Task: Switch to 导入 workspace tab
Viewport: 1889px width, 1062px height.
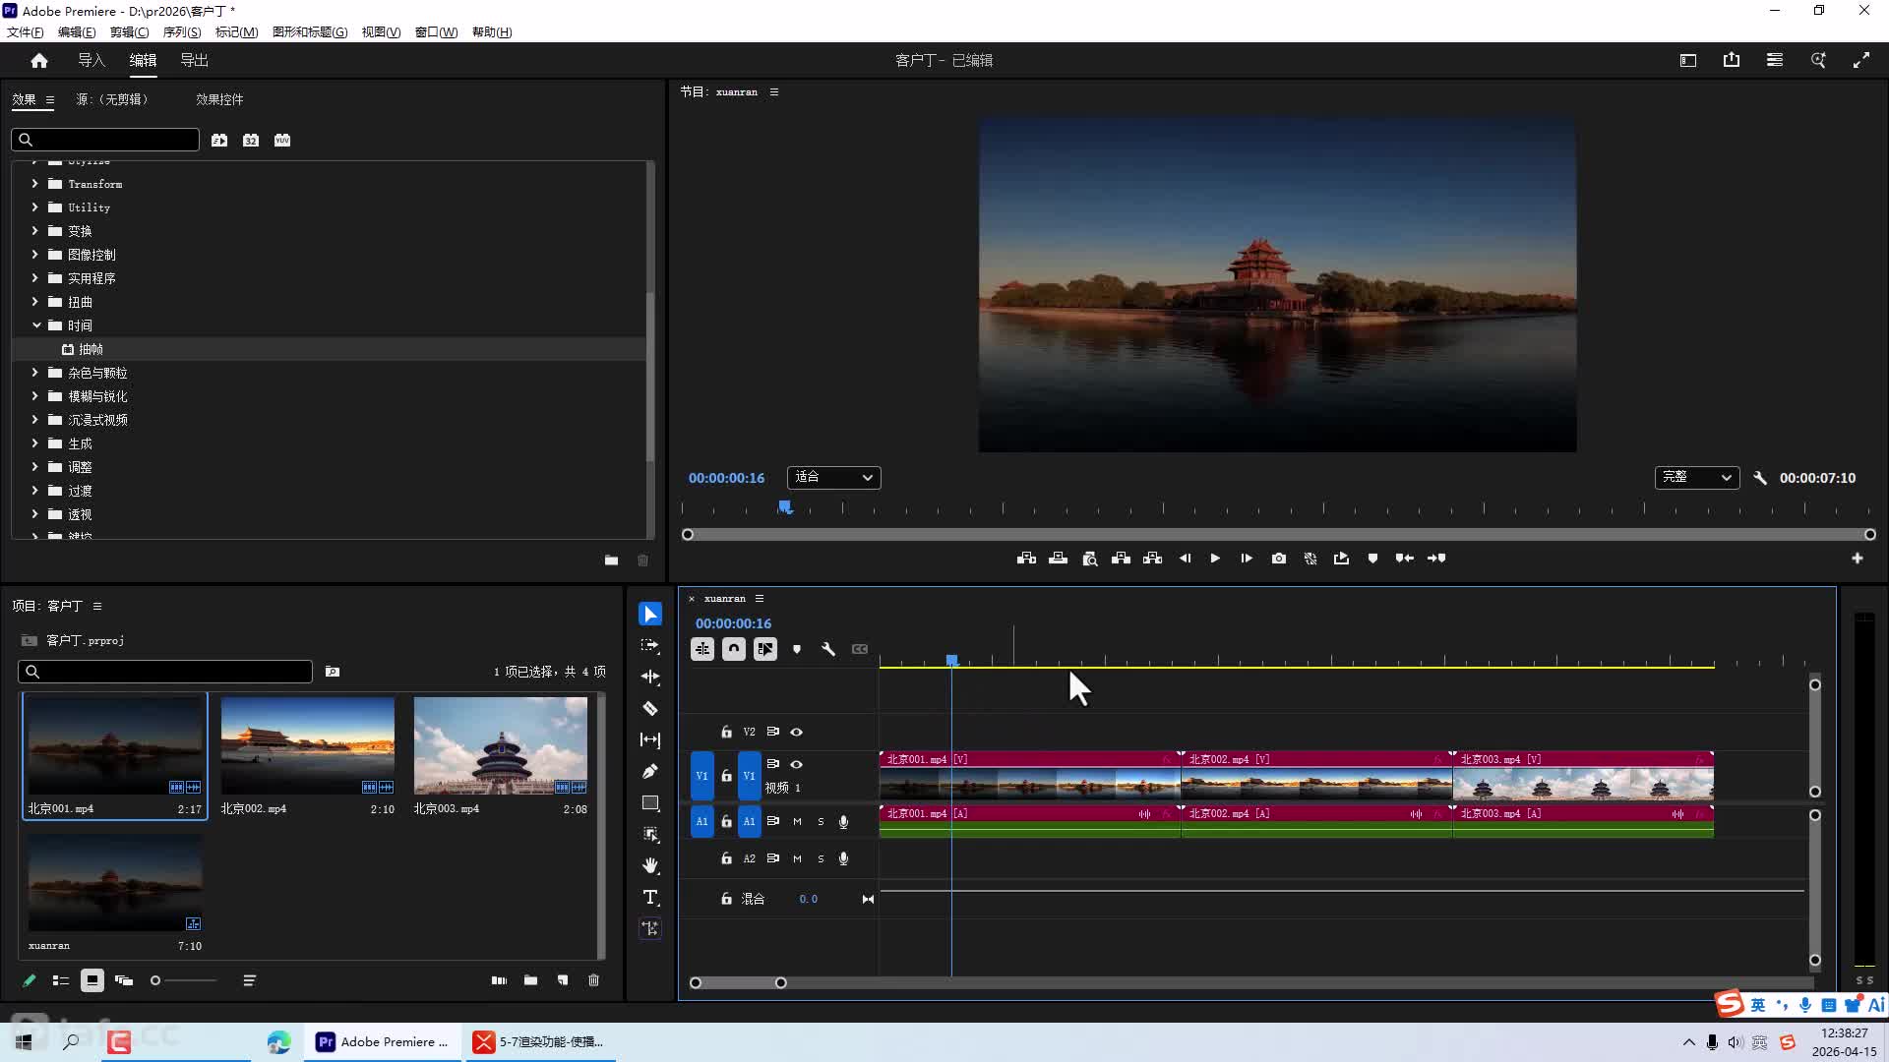Action: click(x=91, y=61)
